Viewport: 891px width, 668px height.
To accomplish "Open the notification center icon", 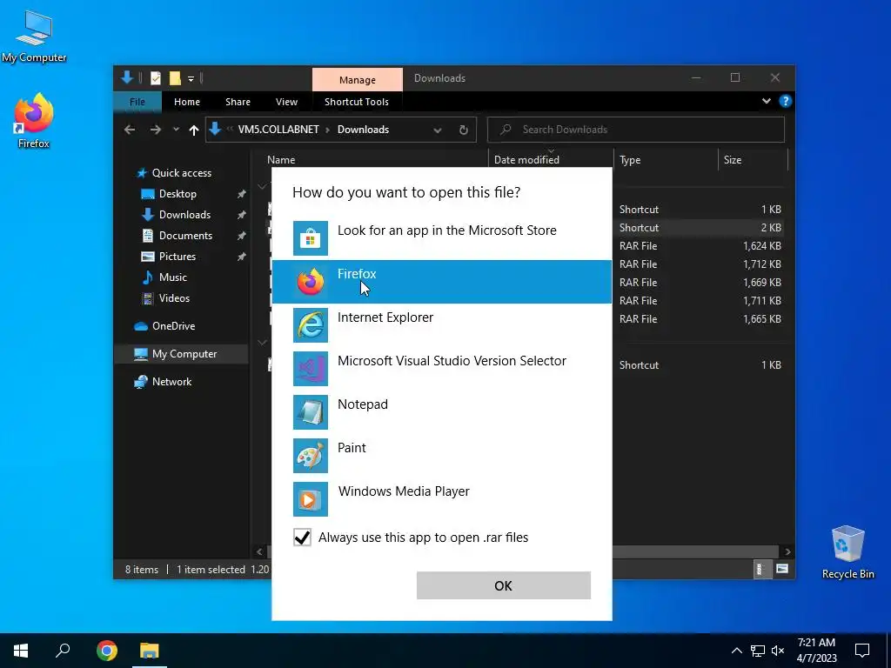I will [x=862, y=651].
